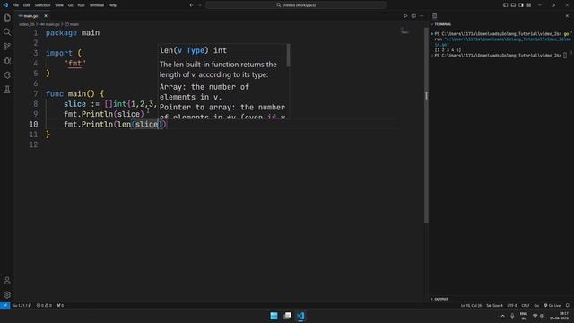Viewport: 574px width, 323px height.
Task: Open Run and Debug view
Action: click(x=7, y=61)
